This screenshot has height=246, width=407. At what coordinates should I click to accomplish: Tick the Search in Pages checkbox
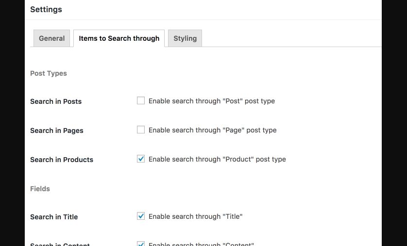point(141,130)
